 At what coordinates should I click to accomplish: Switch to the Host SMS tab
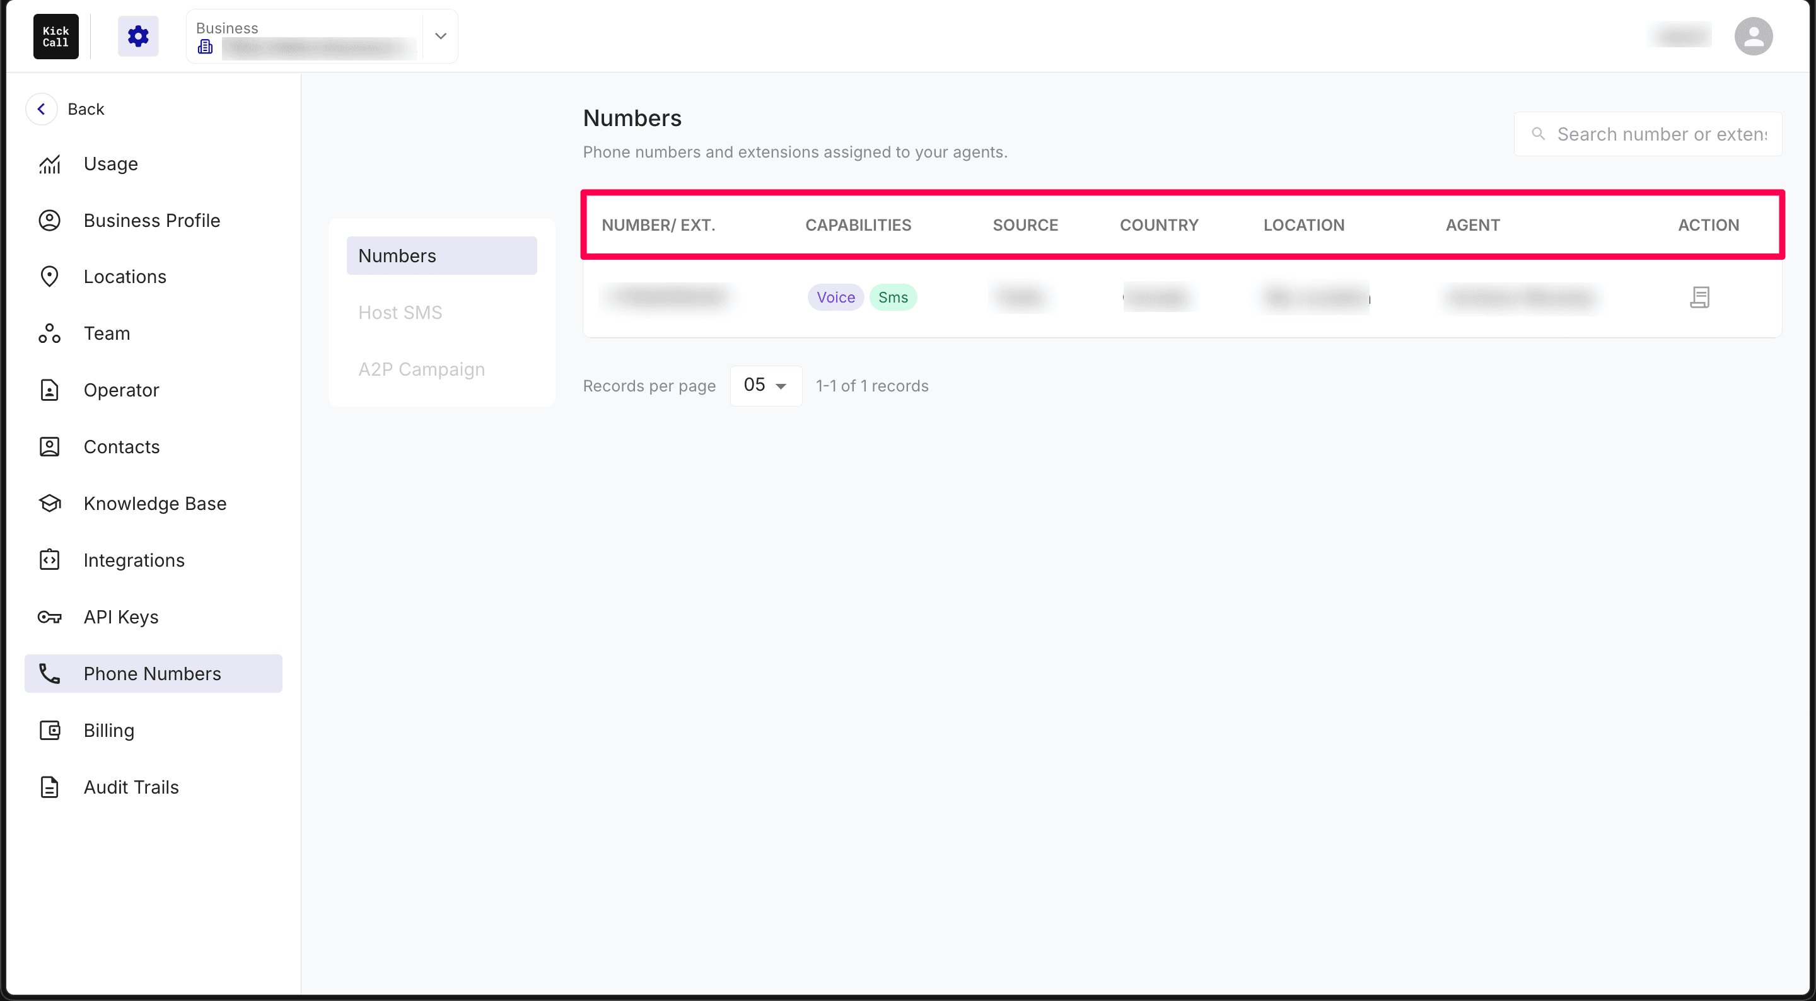(x=400, y=312)
